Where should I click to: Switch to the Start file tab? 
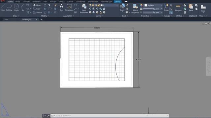[6, 20]
